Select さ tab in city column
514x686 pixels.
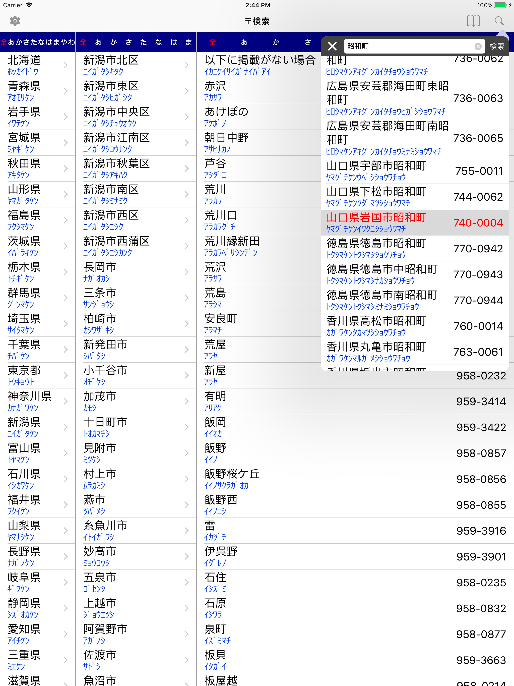tap(128, 42)
